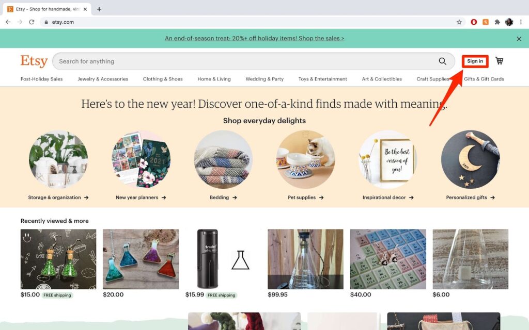View the $99.95 flask lamp listing
The image size is (529, 330).
click(305, 259)
